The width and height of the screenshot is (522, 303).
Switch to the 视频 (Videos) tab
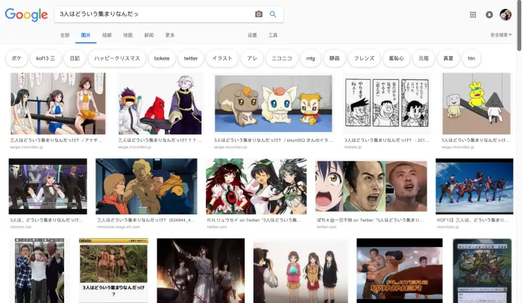coord(107,35)
